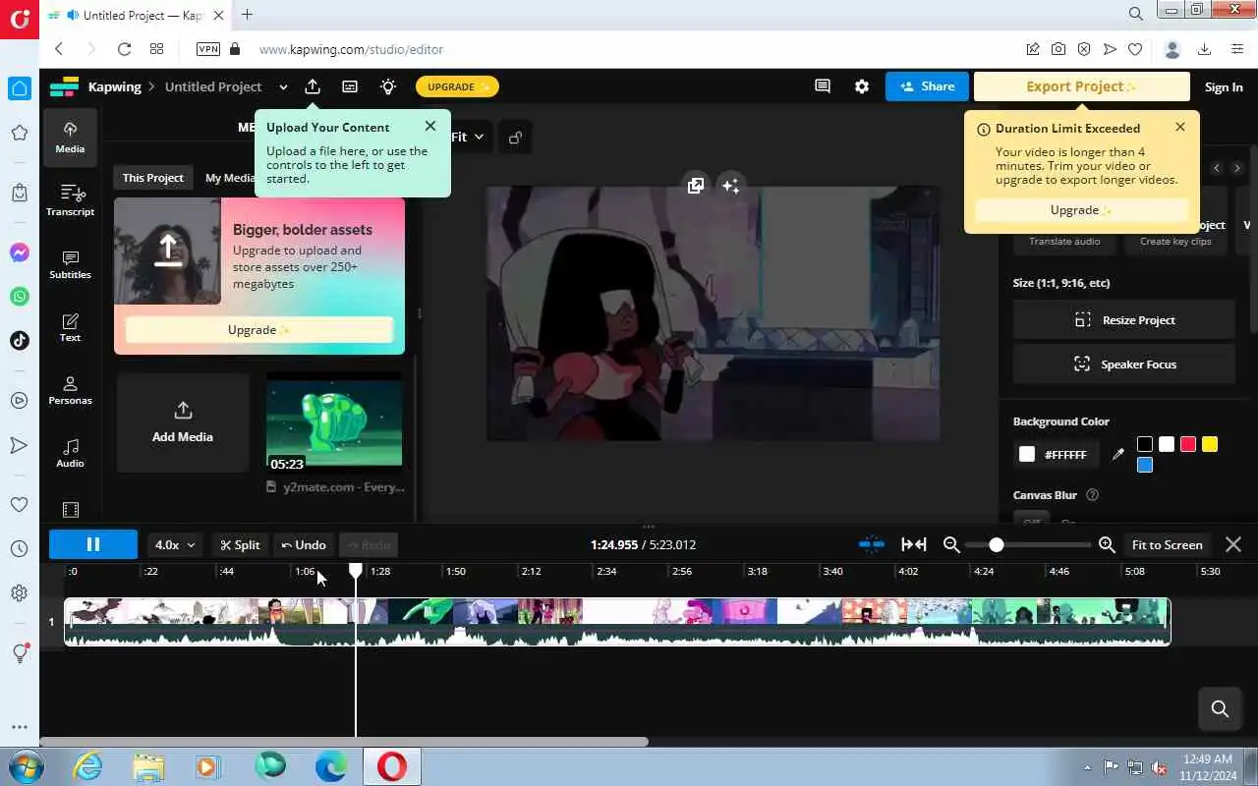Viewport: 1258px width, 786px height.
Task: Click the Canvas Blur help icon
Action: coord(1092,495)
